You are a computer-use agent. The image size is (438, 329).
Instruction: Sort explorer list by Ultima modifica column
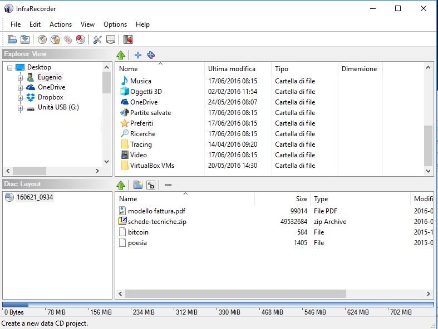(238, 69)
